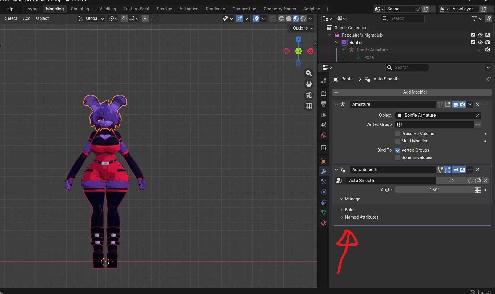This screenshot has width=495, height=294.
Task: Collapse the Manage subpanel
Action: tap(341, 199)
